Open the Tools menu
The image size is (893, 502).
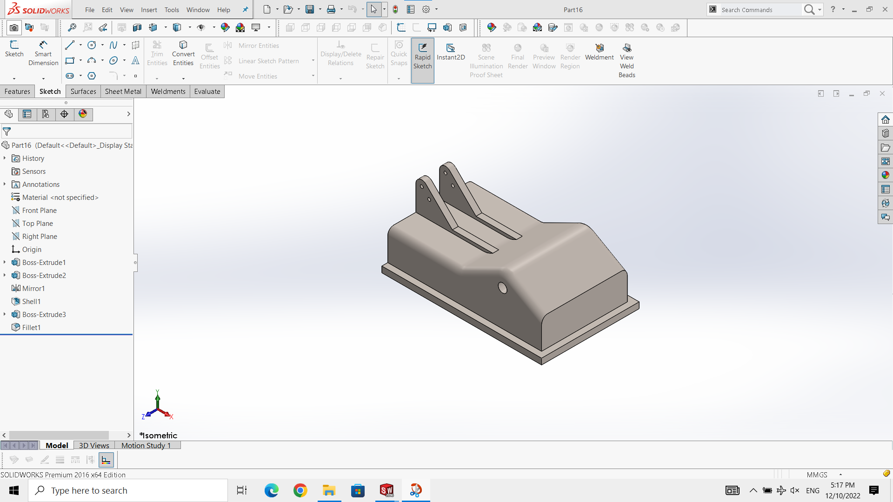pos(172,10)
